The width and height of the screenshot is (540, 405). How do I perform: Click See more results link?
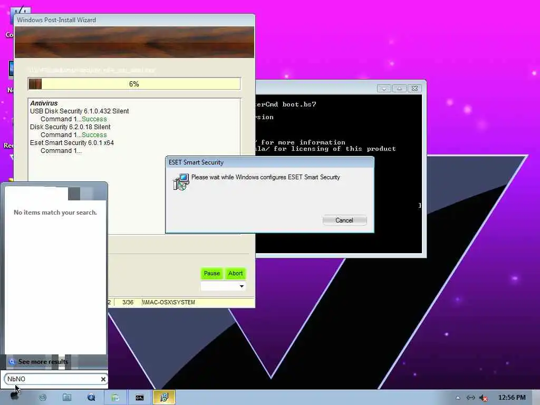(x=43, y=362)
